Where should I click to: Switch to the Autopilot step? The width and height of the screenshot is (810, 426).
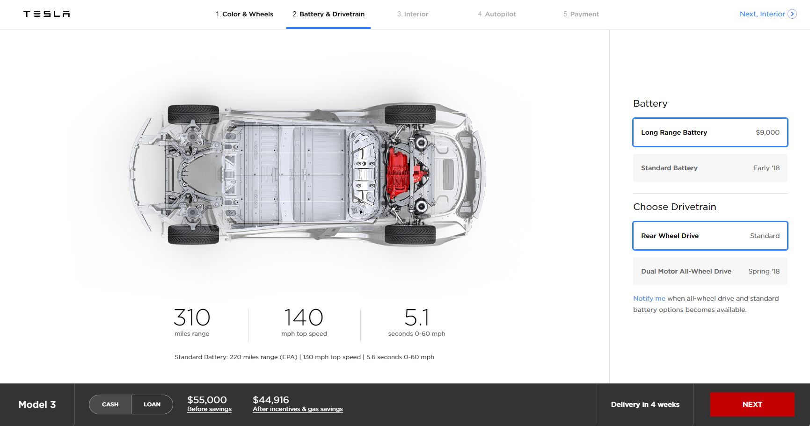pyautogui.click(x=497, y=14)
